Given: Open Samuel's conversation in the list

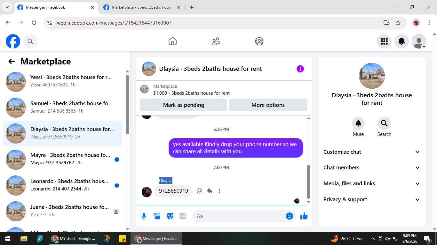Looking at the screenshot, I should (x=62, y=108).
